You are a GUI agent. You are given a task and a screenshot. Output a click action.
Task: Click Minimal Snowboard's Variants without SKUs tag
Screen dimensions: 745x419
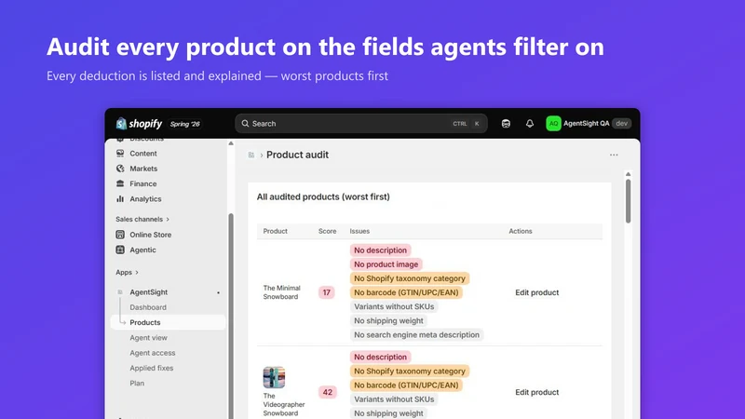[x=394, y=307]
